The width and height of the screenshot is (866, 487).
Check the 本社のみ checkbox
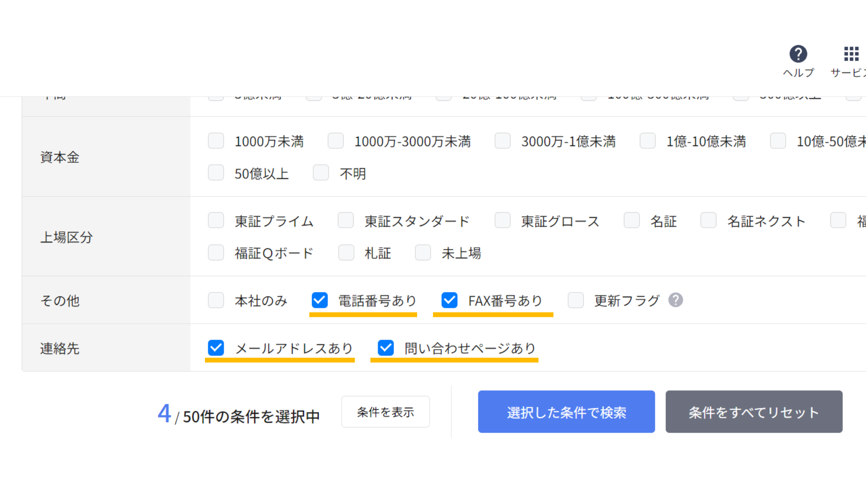tap(216, 300)
